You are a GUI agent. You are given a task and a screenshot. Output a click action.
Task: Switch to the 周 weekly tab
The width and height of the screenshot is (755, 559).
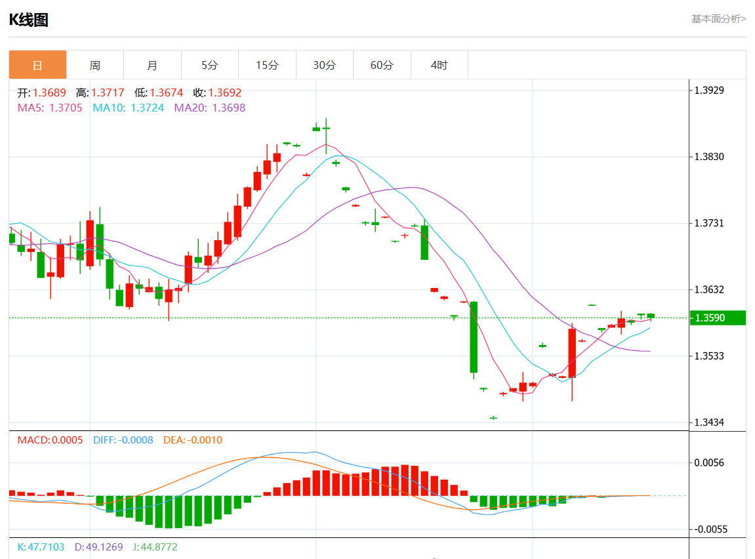pyautogui.click(x=95, y=65)
